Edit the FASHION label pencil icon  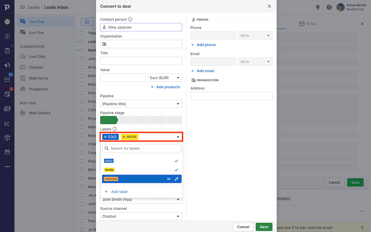pyautogui.click(x=176, y=179)
